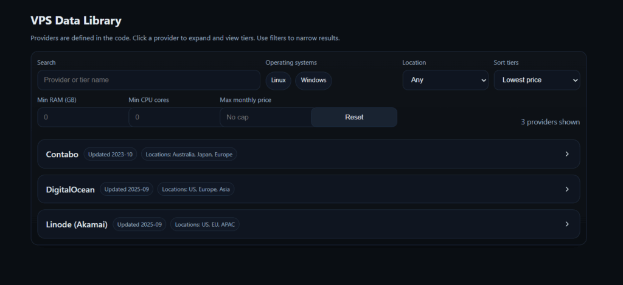
Task: Click the Reset filters button
Action: (x=354, y=117)
